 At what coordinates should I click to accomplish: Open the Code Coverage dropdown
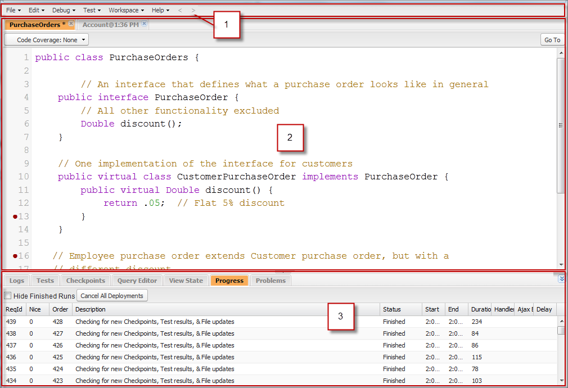46,39
